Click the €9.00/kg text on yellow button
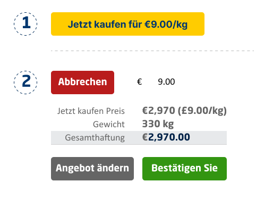The image size is (273, 198). click(x=166, y=24)
